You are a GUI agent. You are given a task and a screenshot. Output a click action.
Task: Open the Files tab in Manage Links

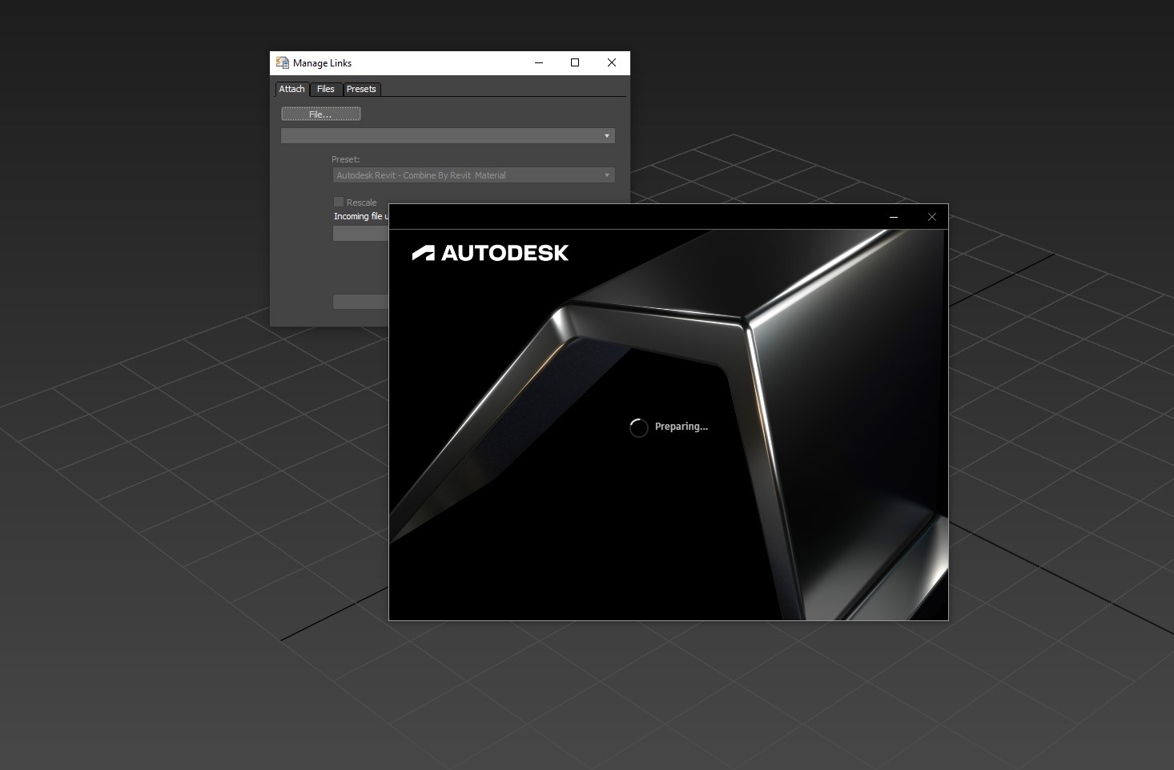(x=325, y=89)
